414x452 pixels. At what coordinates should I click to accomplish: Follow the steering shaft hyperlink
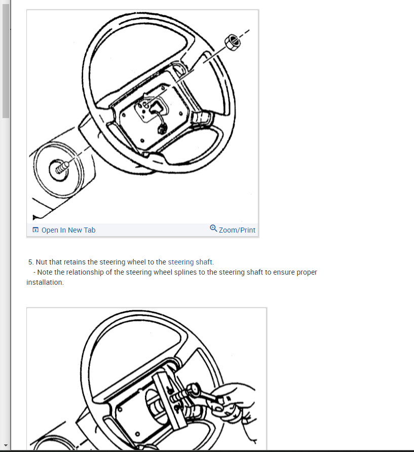(x=190, y=262)
